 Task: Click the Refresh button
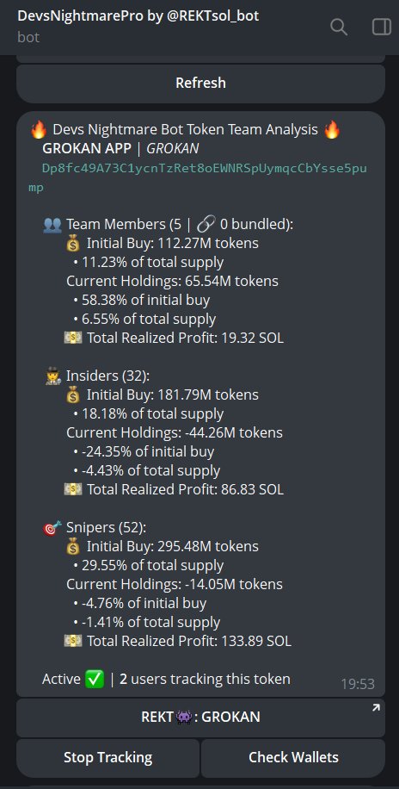tap(200, 83)
